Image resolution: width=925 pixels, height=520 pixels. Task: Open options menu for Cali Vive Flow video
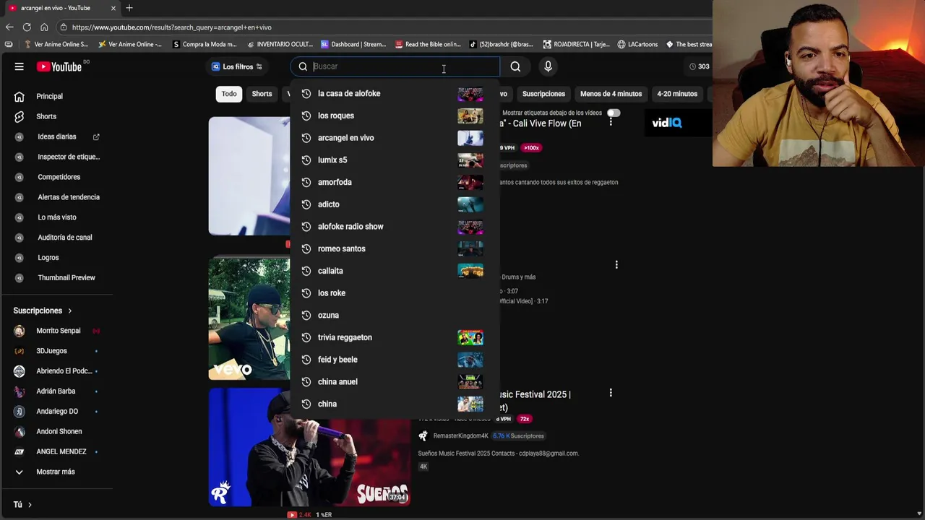click(611, 122)
